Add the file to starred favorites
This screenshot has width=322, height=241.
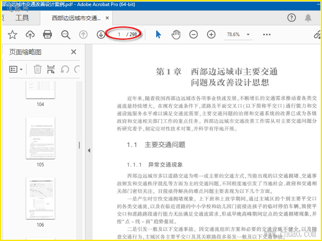12,35
